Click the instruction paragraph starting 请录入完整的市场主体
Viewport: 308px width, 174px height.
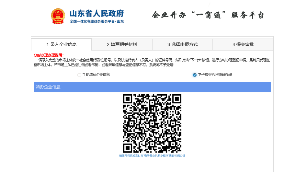pos(152,62)
